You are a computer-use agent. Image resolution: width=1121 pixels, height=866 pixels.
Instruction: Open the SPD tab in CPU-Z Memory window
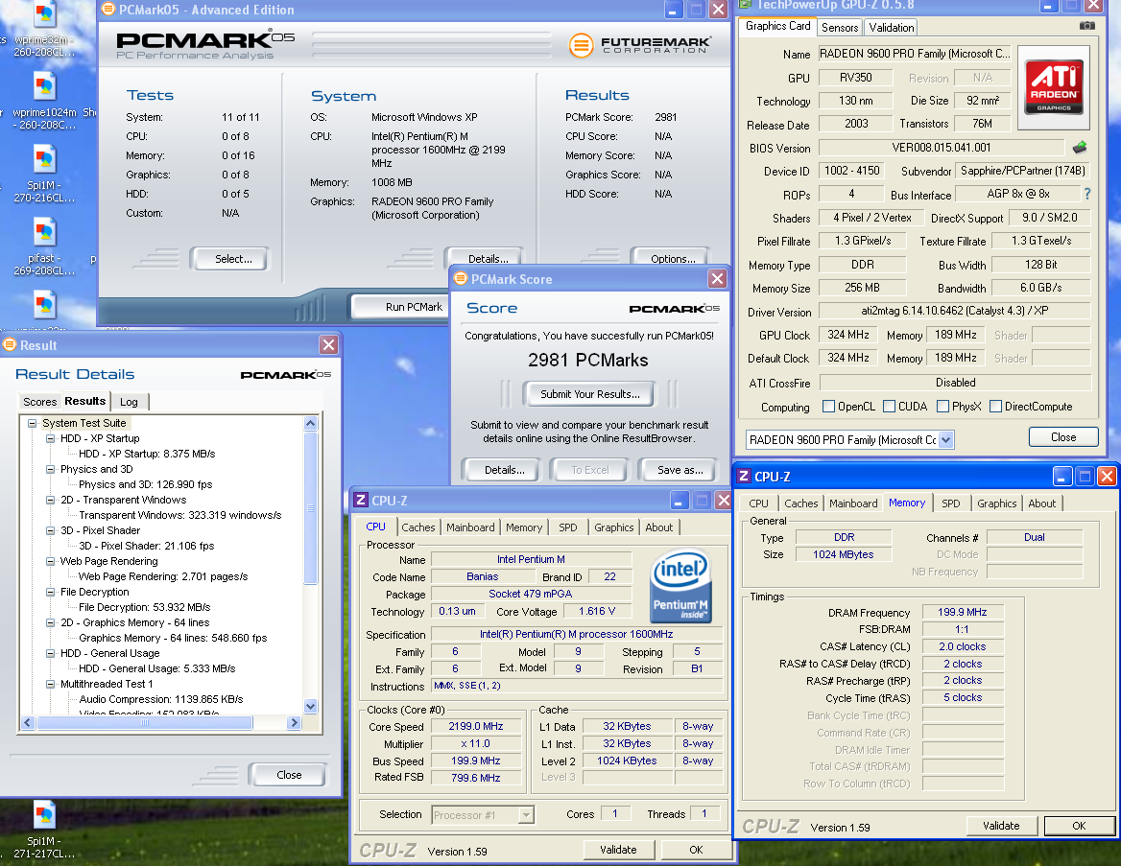pyautogui.click(x=951, y=503)
